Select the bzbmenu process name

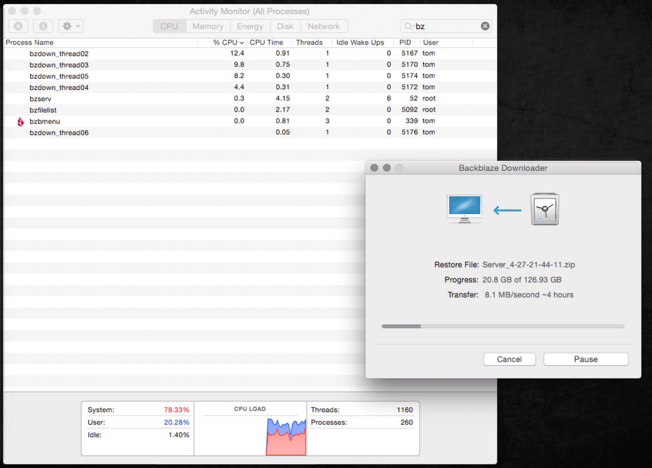[x=45, y=121]
